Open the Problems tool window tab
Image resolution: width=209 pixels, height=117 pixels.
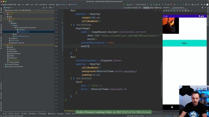[33, 114]
